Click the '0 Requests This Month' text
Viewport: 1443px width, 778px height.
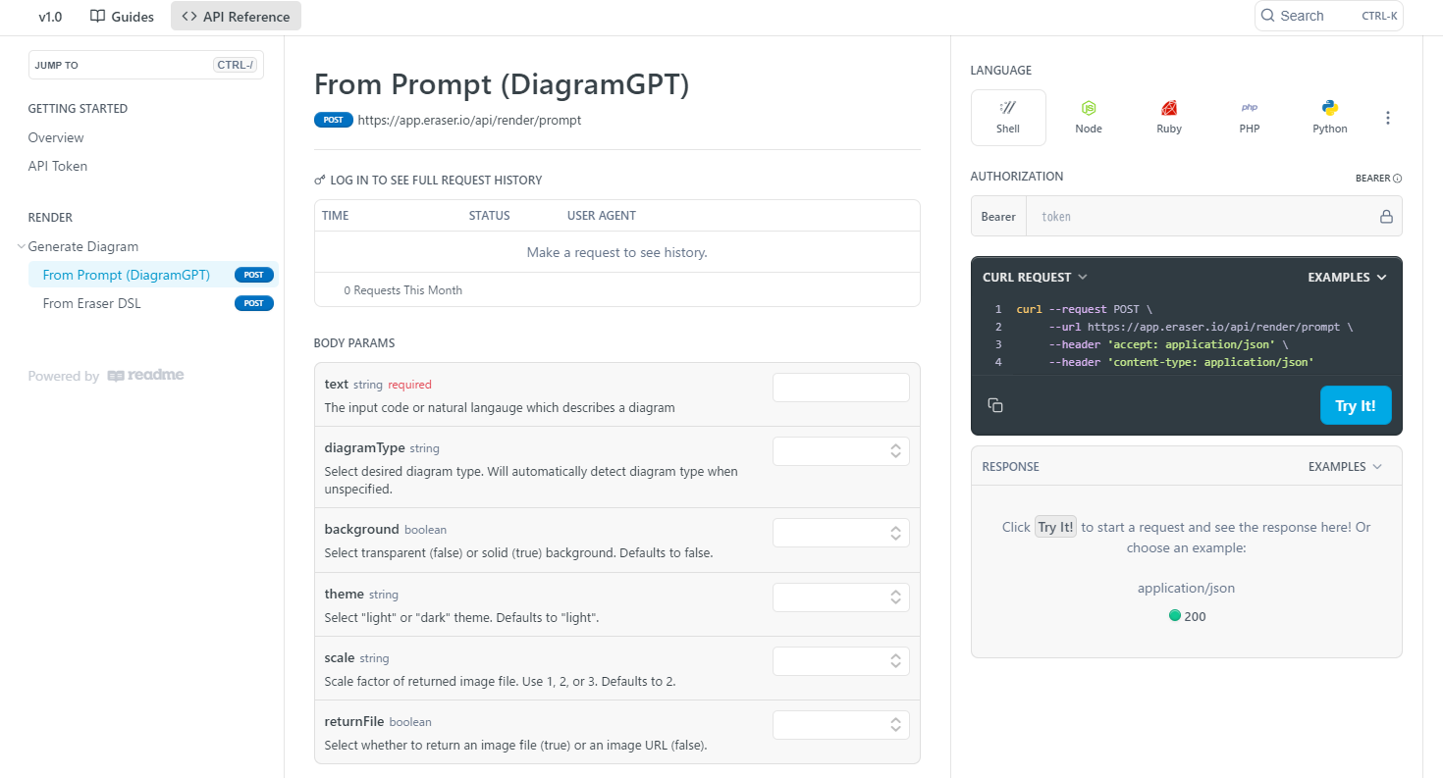tap(402, 290)
